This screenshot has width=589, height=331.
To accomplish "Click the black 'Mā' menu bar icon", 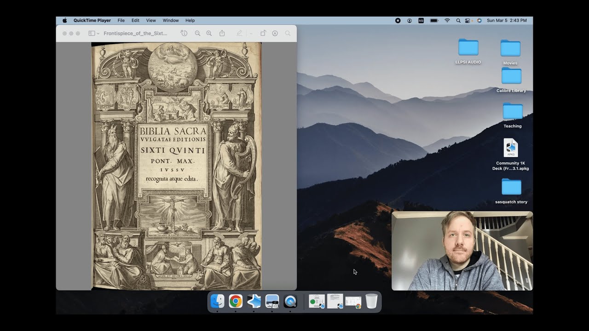I will [x=421, y=20].
